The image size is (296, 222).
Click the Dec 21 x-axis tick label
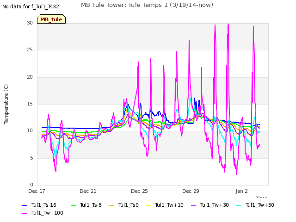pos(88,191)
